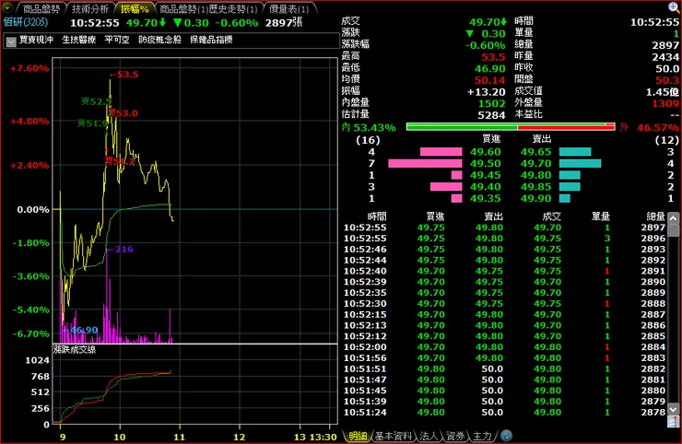Click the 最低 value 46.90

pos(490,69)
